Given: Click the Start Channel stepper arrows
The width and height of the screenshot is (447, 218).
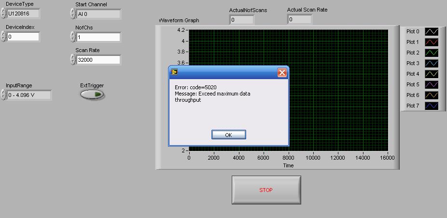Looking at the screenshot, I should click(x=73, y=14).
